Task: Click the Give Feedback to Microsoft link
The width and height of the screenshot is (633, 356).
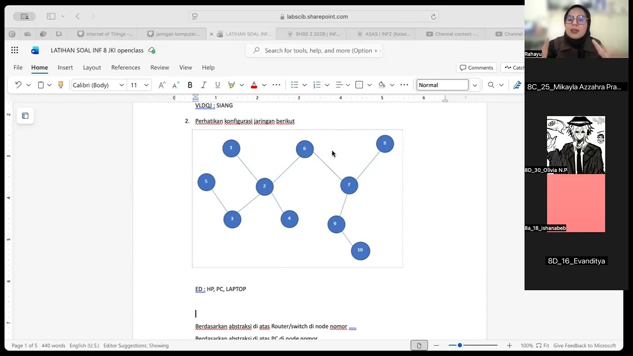Action: [x=585, y=346]
